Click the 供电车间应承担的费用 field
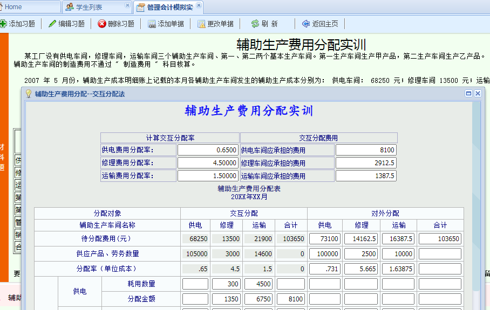This screenshot has width=490, height=310. 366,150
